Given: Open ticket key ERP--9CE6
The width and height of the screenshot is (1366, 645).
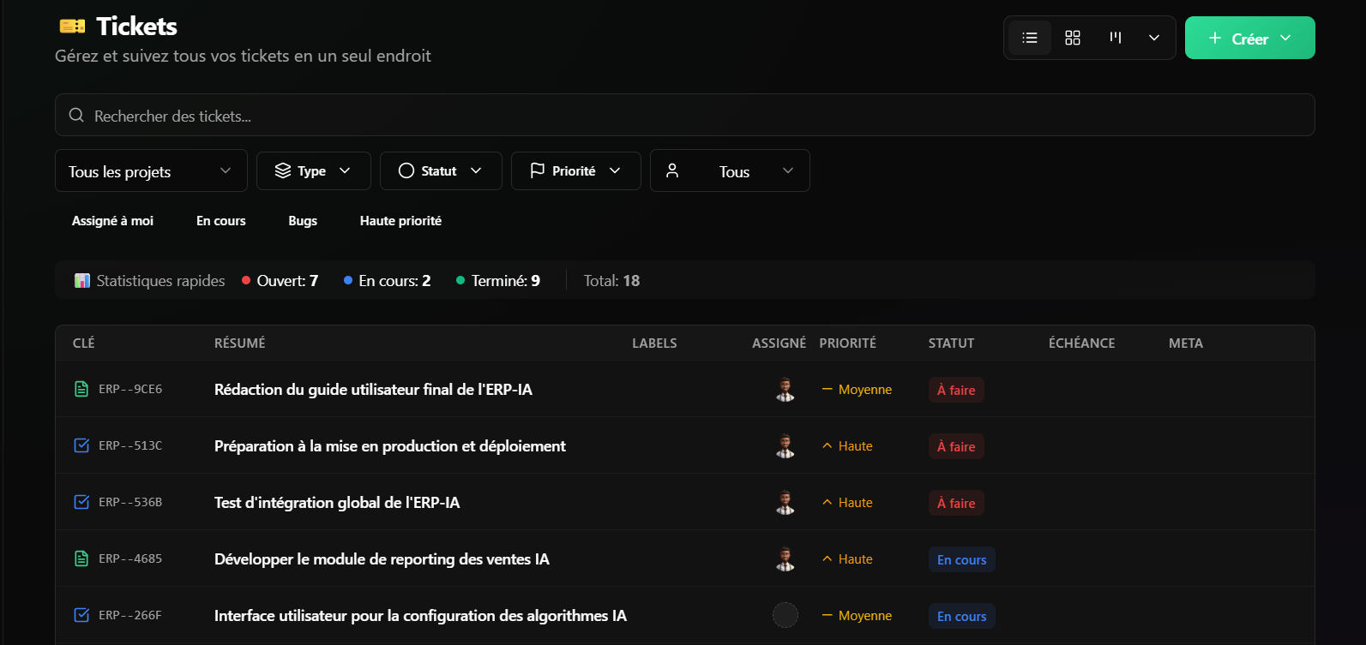Looking at the screenshot, I should [x=130, y=389].
